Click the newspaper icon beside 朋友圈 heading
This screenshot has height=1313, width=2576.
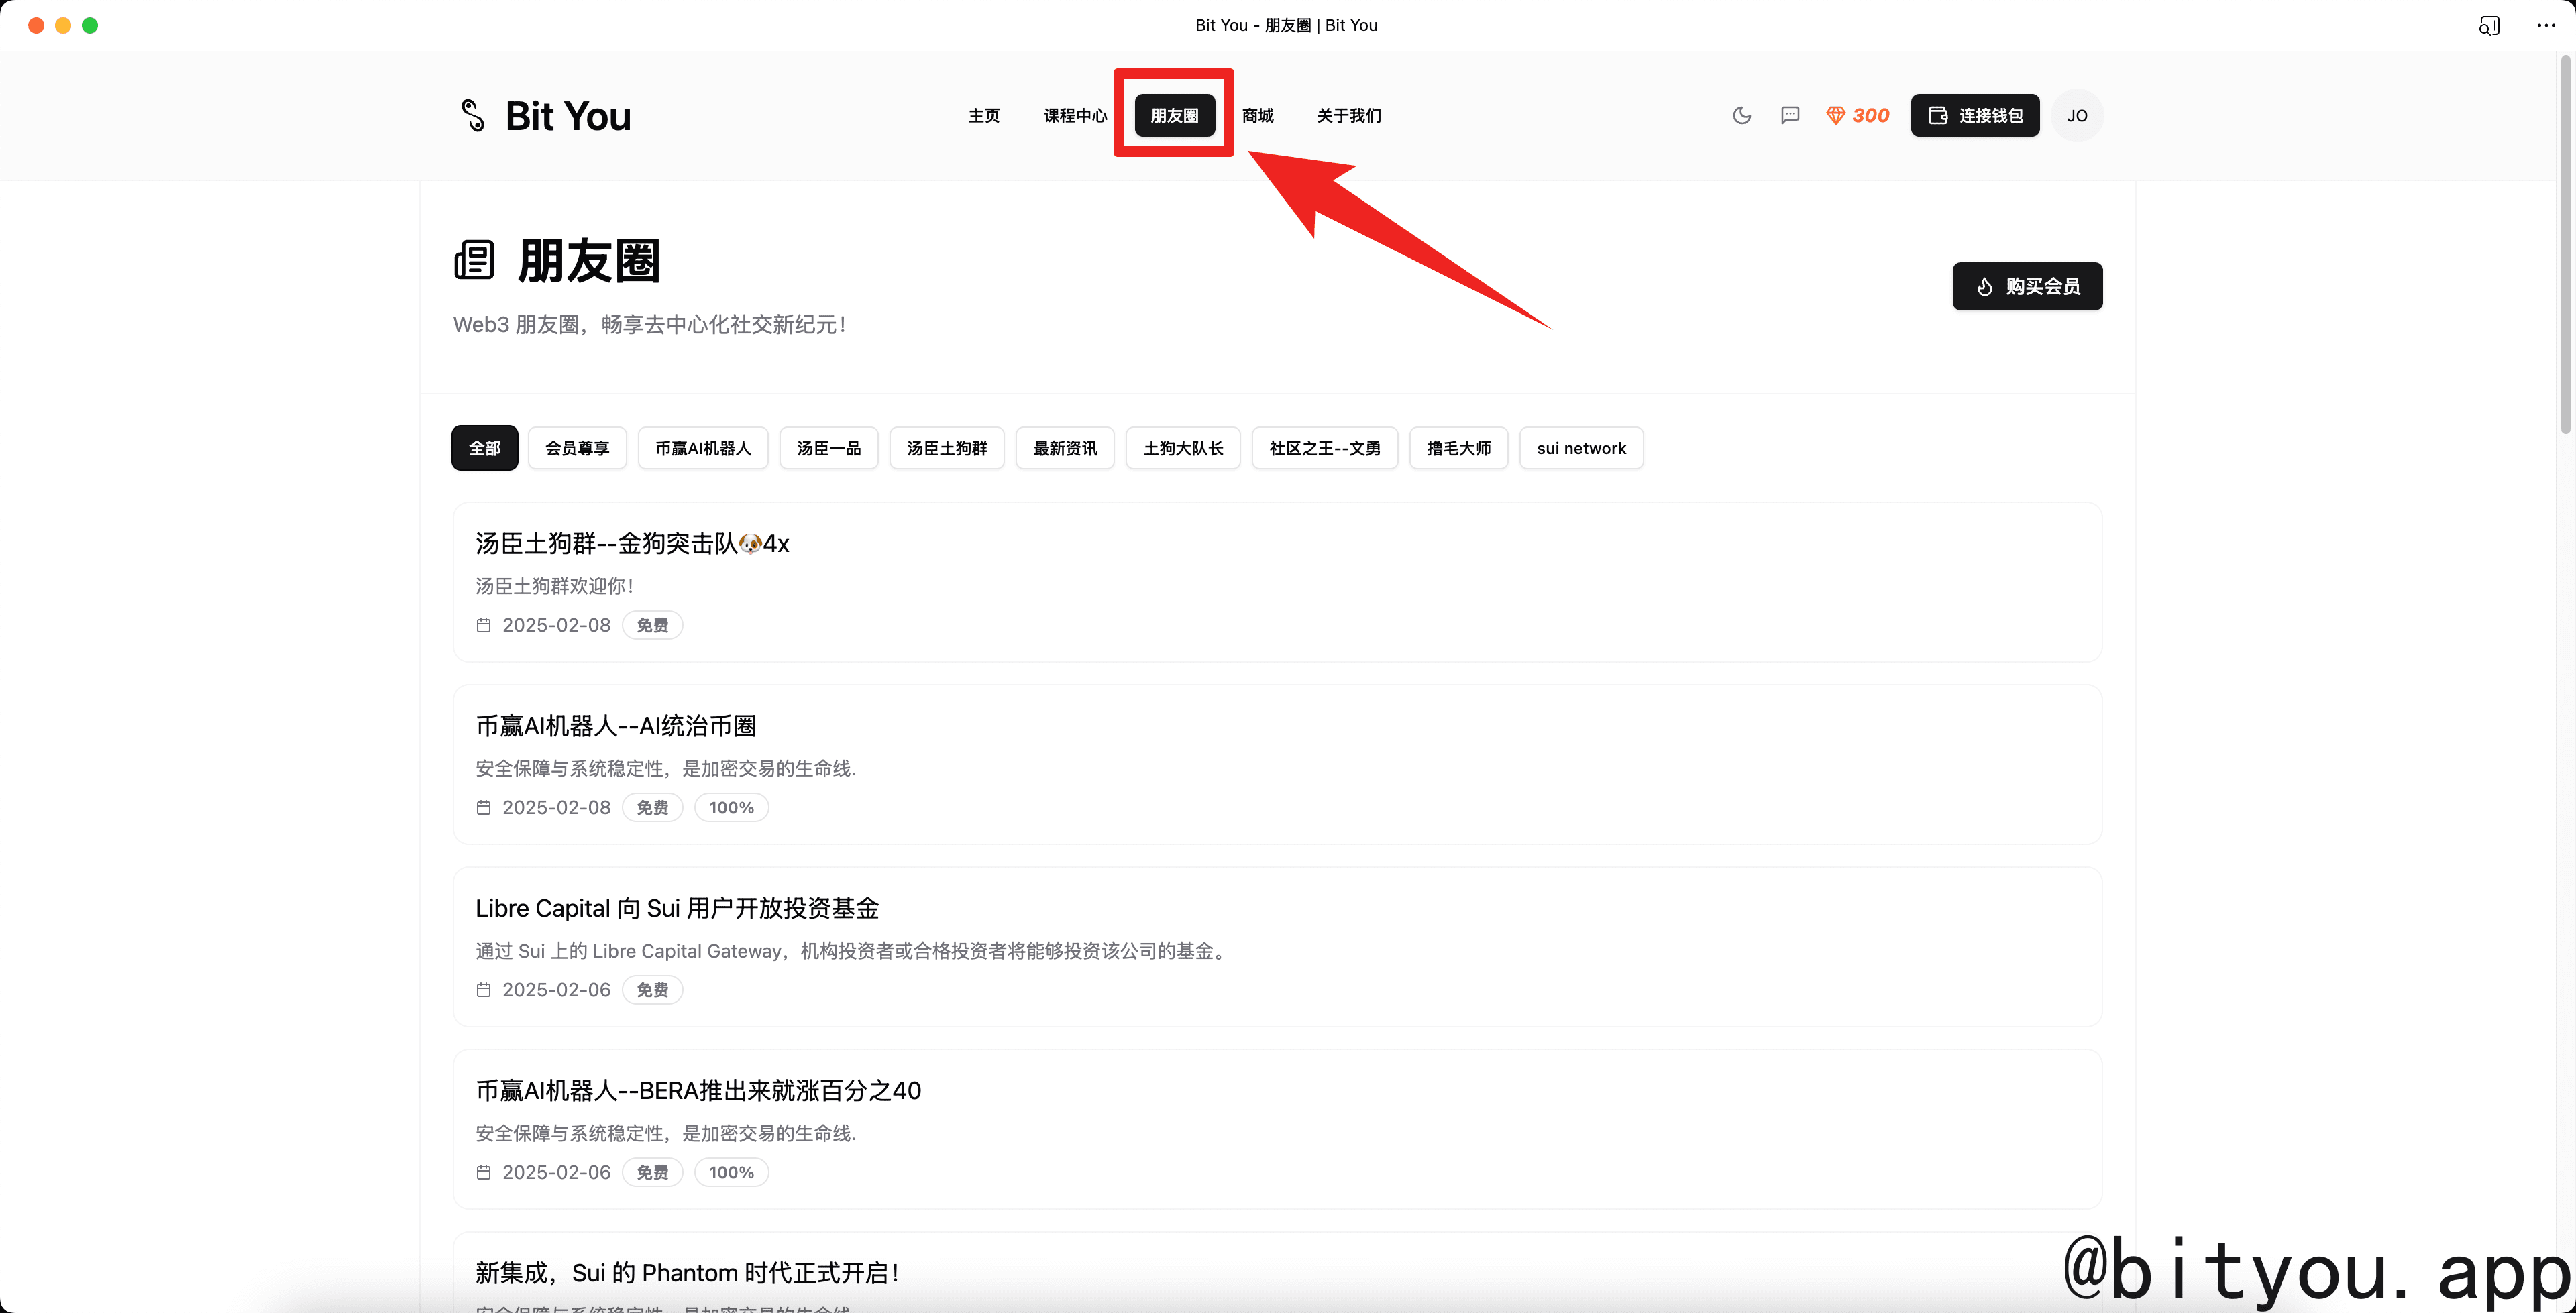(x=474, y=261)
